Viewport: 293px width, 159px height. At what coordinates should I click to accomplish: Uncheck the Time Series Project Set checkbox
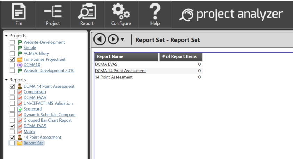(x=12, y=59)
